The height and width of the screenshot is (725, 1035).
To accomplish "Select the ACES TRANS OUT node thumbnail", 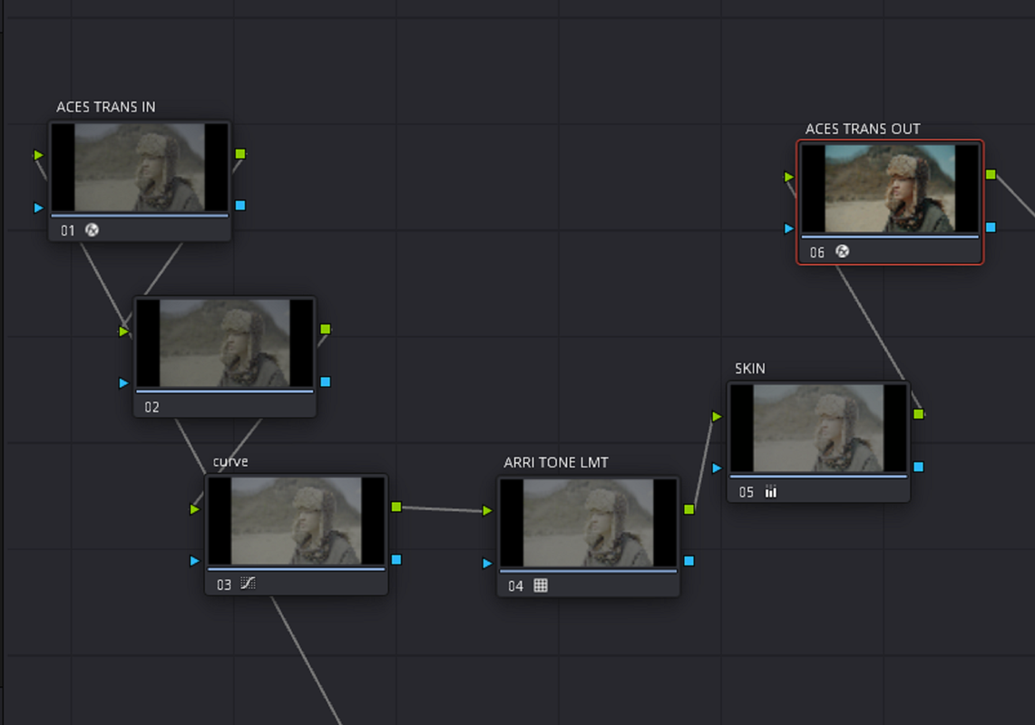I will click(890, 188).
